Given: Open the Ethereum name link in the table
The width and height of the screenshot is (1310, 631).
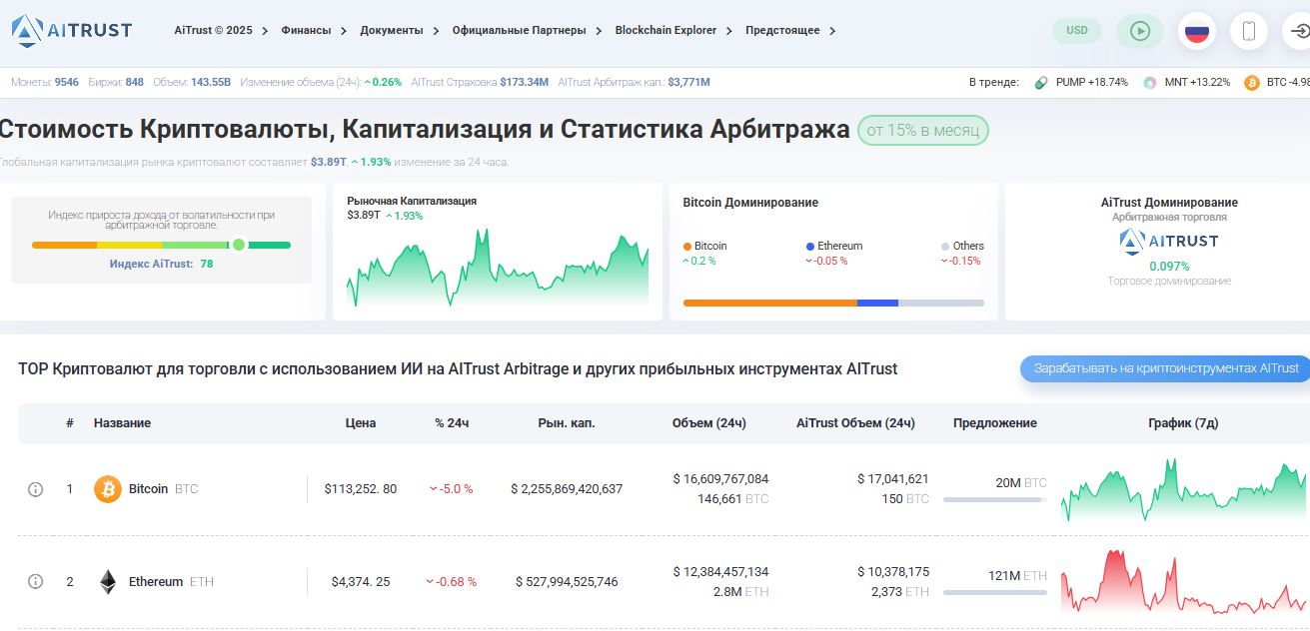Looking at the screenshot, I should click(156, 582).
